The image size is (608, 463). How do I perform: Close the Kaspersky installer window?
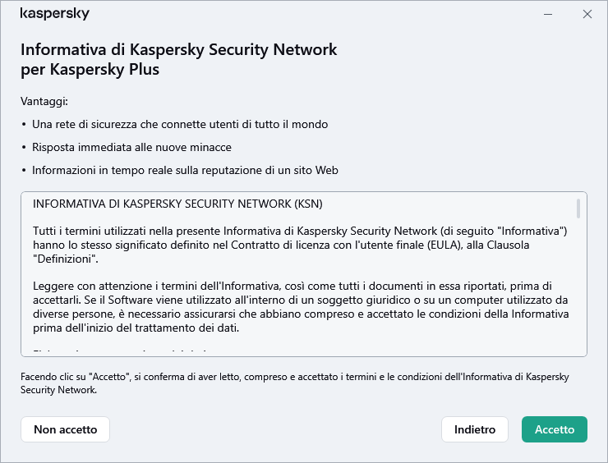pos(587,14)
